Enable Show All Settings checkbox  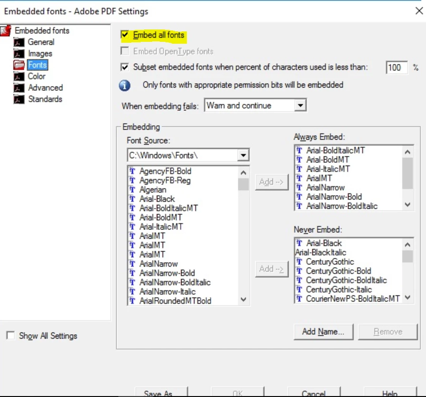pyautogui.click(x=10, y=335)
